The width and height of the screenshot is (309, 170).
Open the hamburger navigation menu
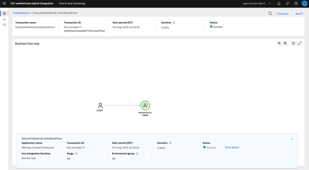[4, 3]
